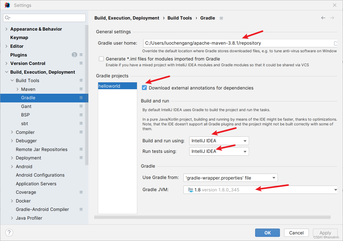Expand the Maven node

[x=17, y=89]
